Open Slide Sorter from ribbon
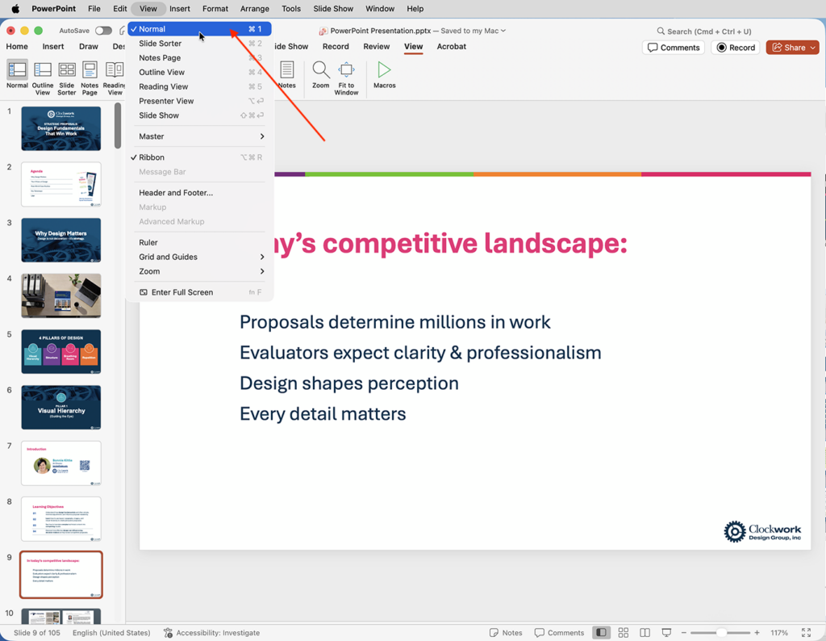This screenshot has width=826, height=641. click(x=67, y=69)
